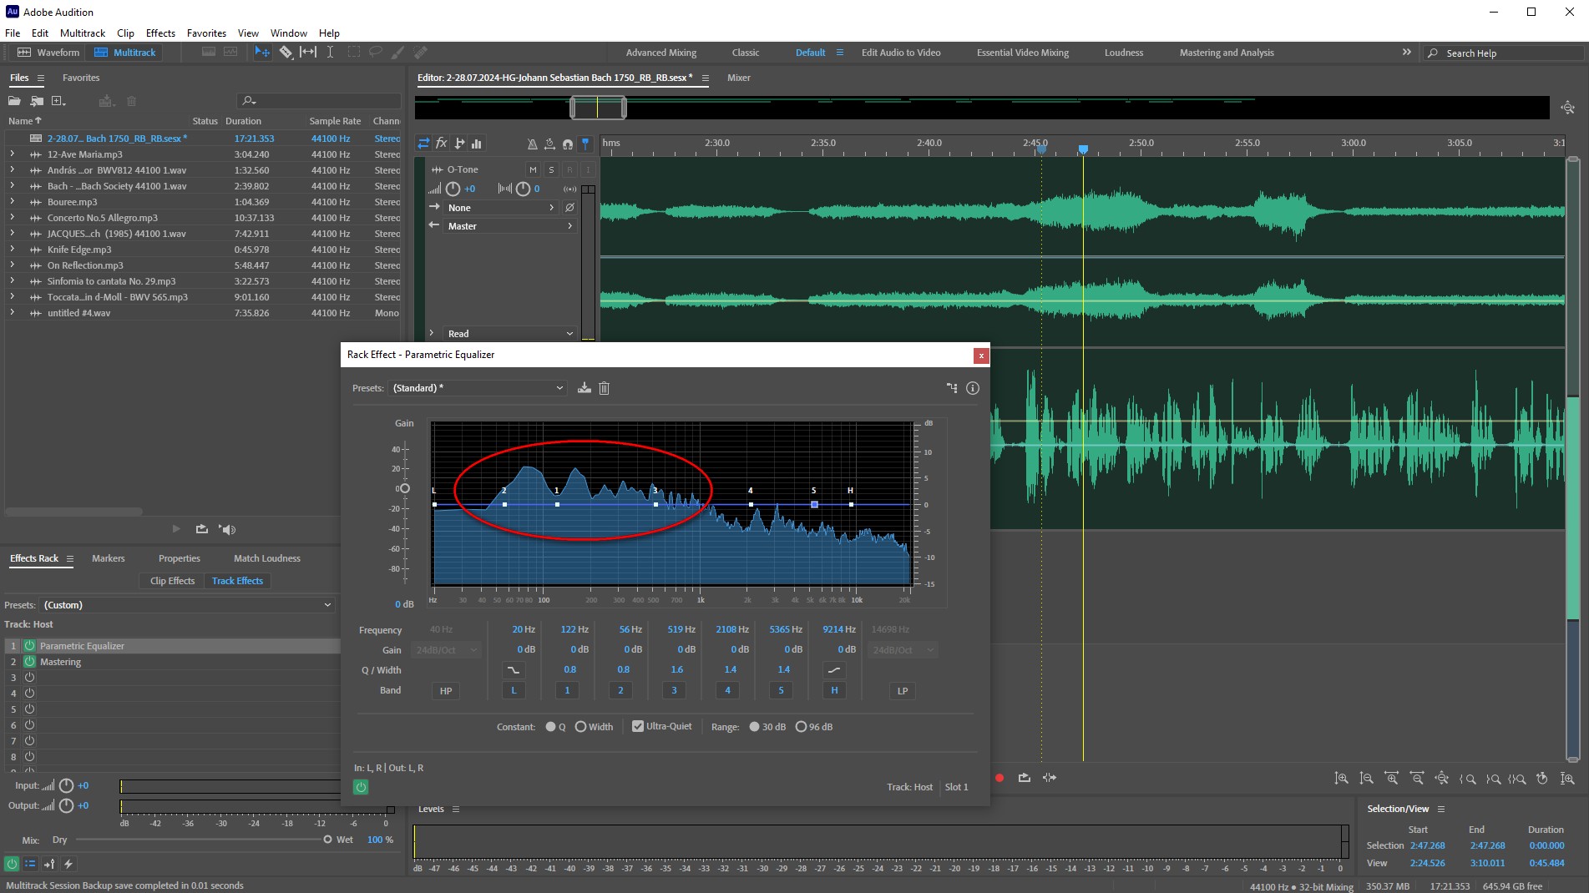Screen dimensions: 1589x893
Task: Click the info icon in the EQ dialog
Action: click(972, 388)
